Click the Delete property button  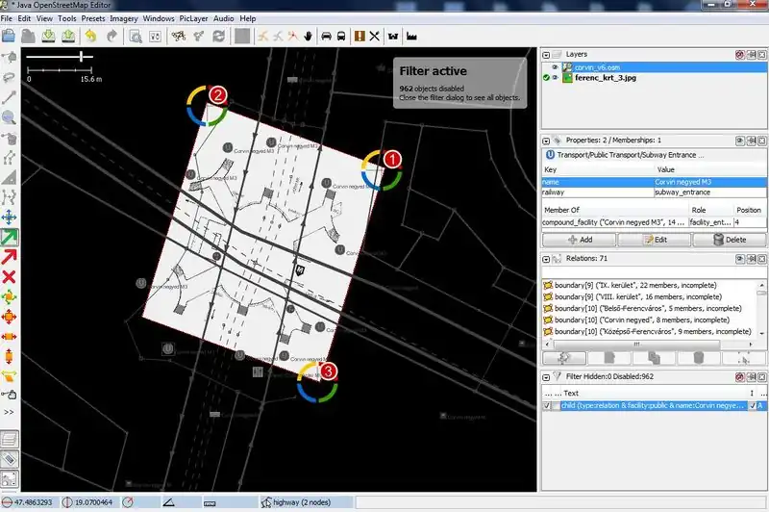[x=729, y=240]
